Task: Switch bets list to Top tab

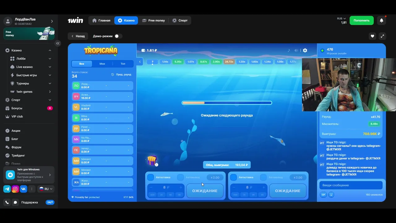Action: coord(123,64)
